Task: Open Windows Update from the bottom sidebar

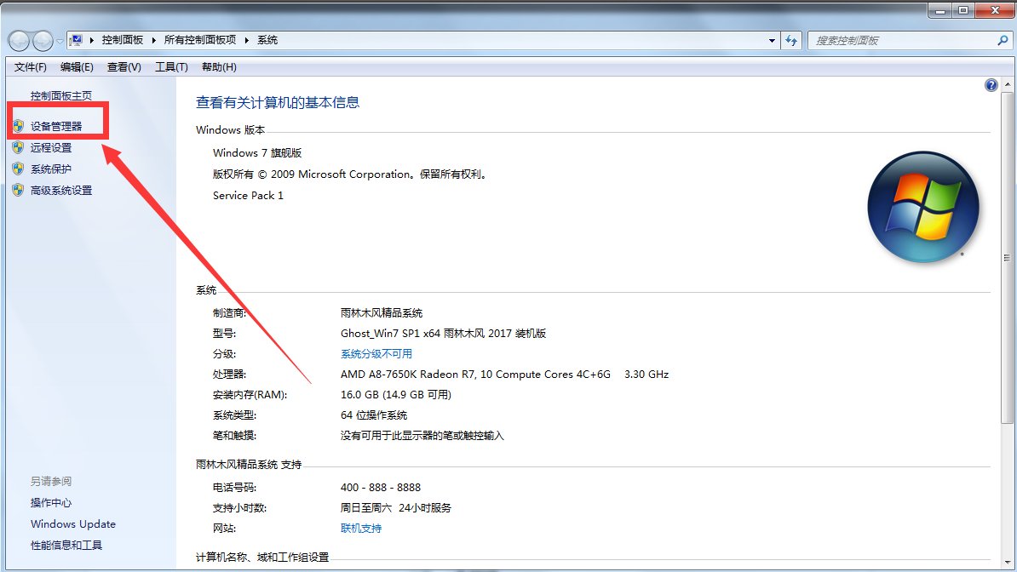Action: click(72, 524)
